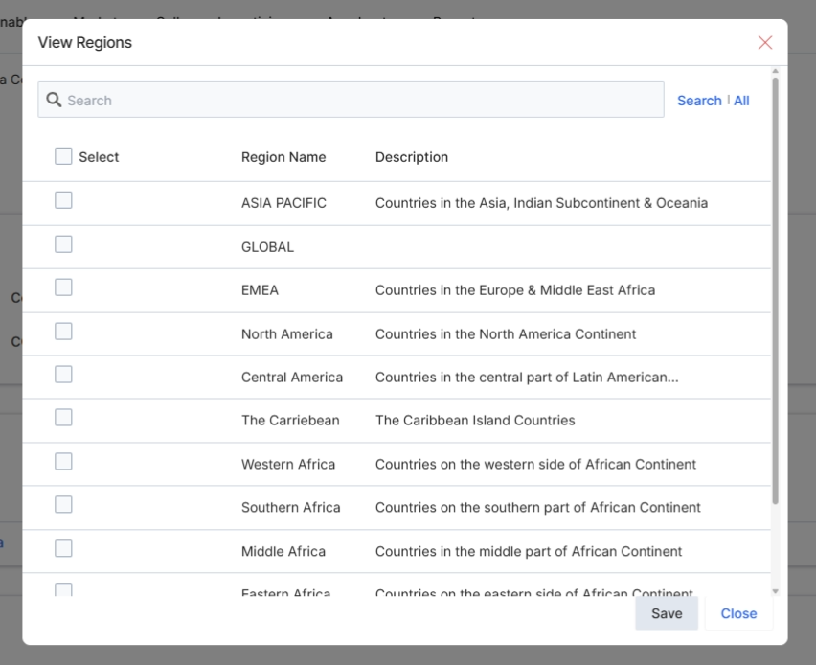Viewport: 816px width, 665px height.
Task: Select the Western Africa region name
Action: (288, 464)
